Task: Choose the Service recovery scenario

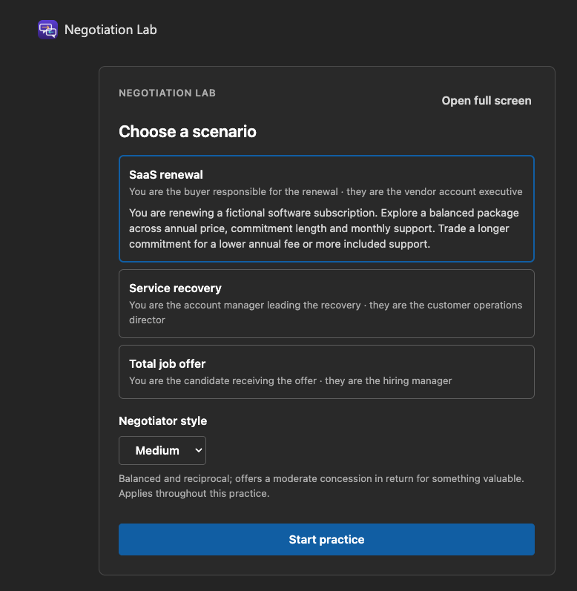Action: (x=326, y=303)
